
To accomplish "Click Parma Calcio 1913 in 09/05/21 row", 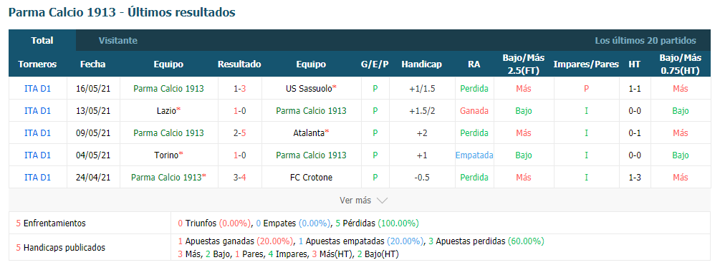I will coord(168,132).
